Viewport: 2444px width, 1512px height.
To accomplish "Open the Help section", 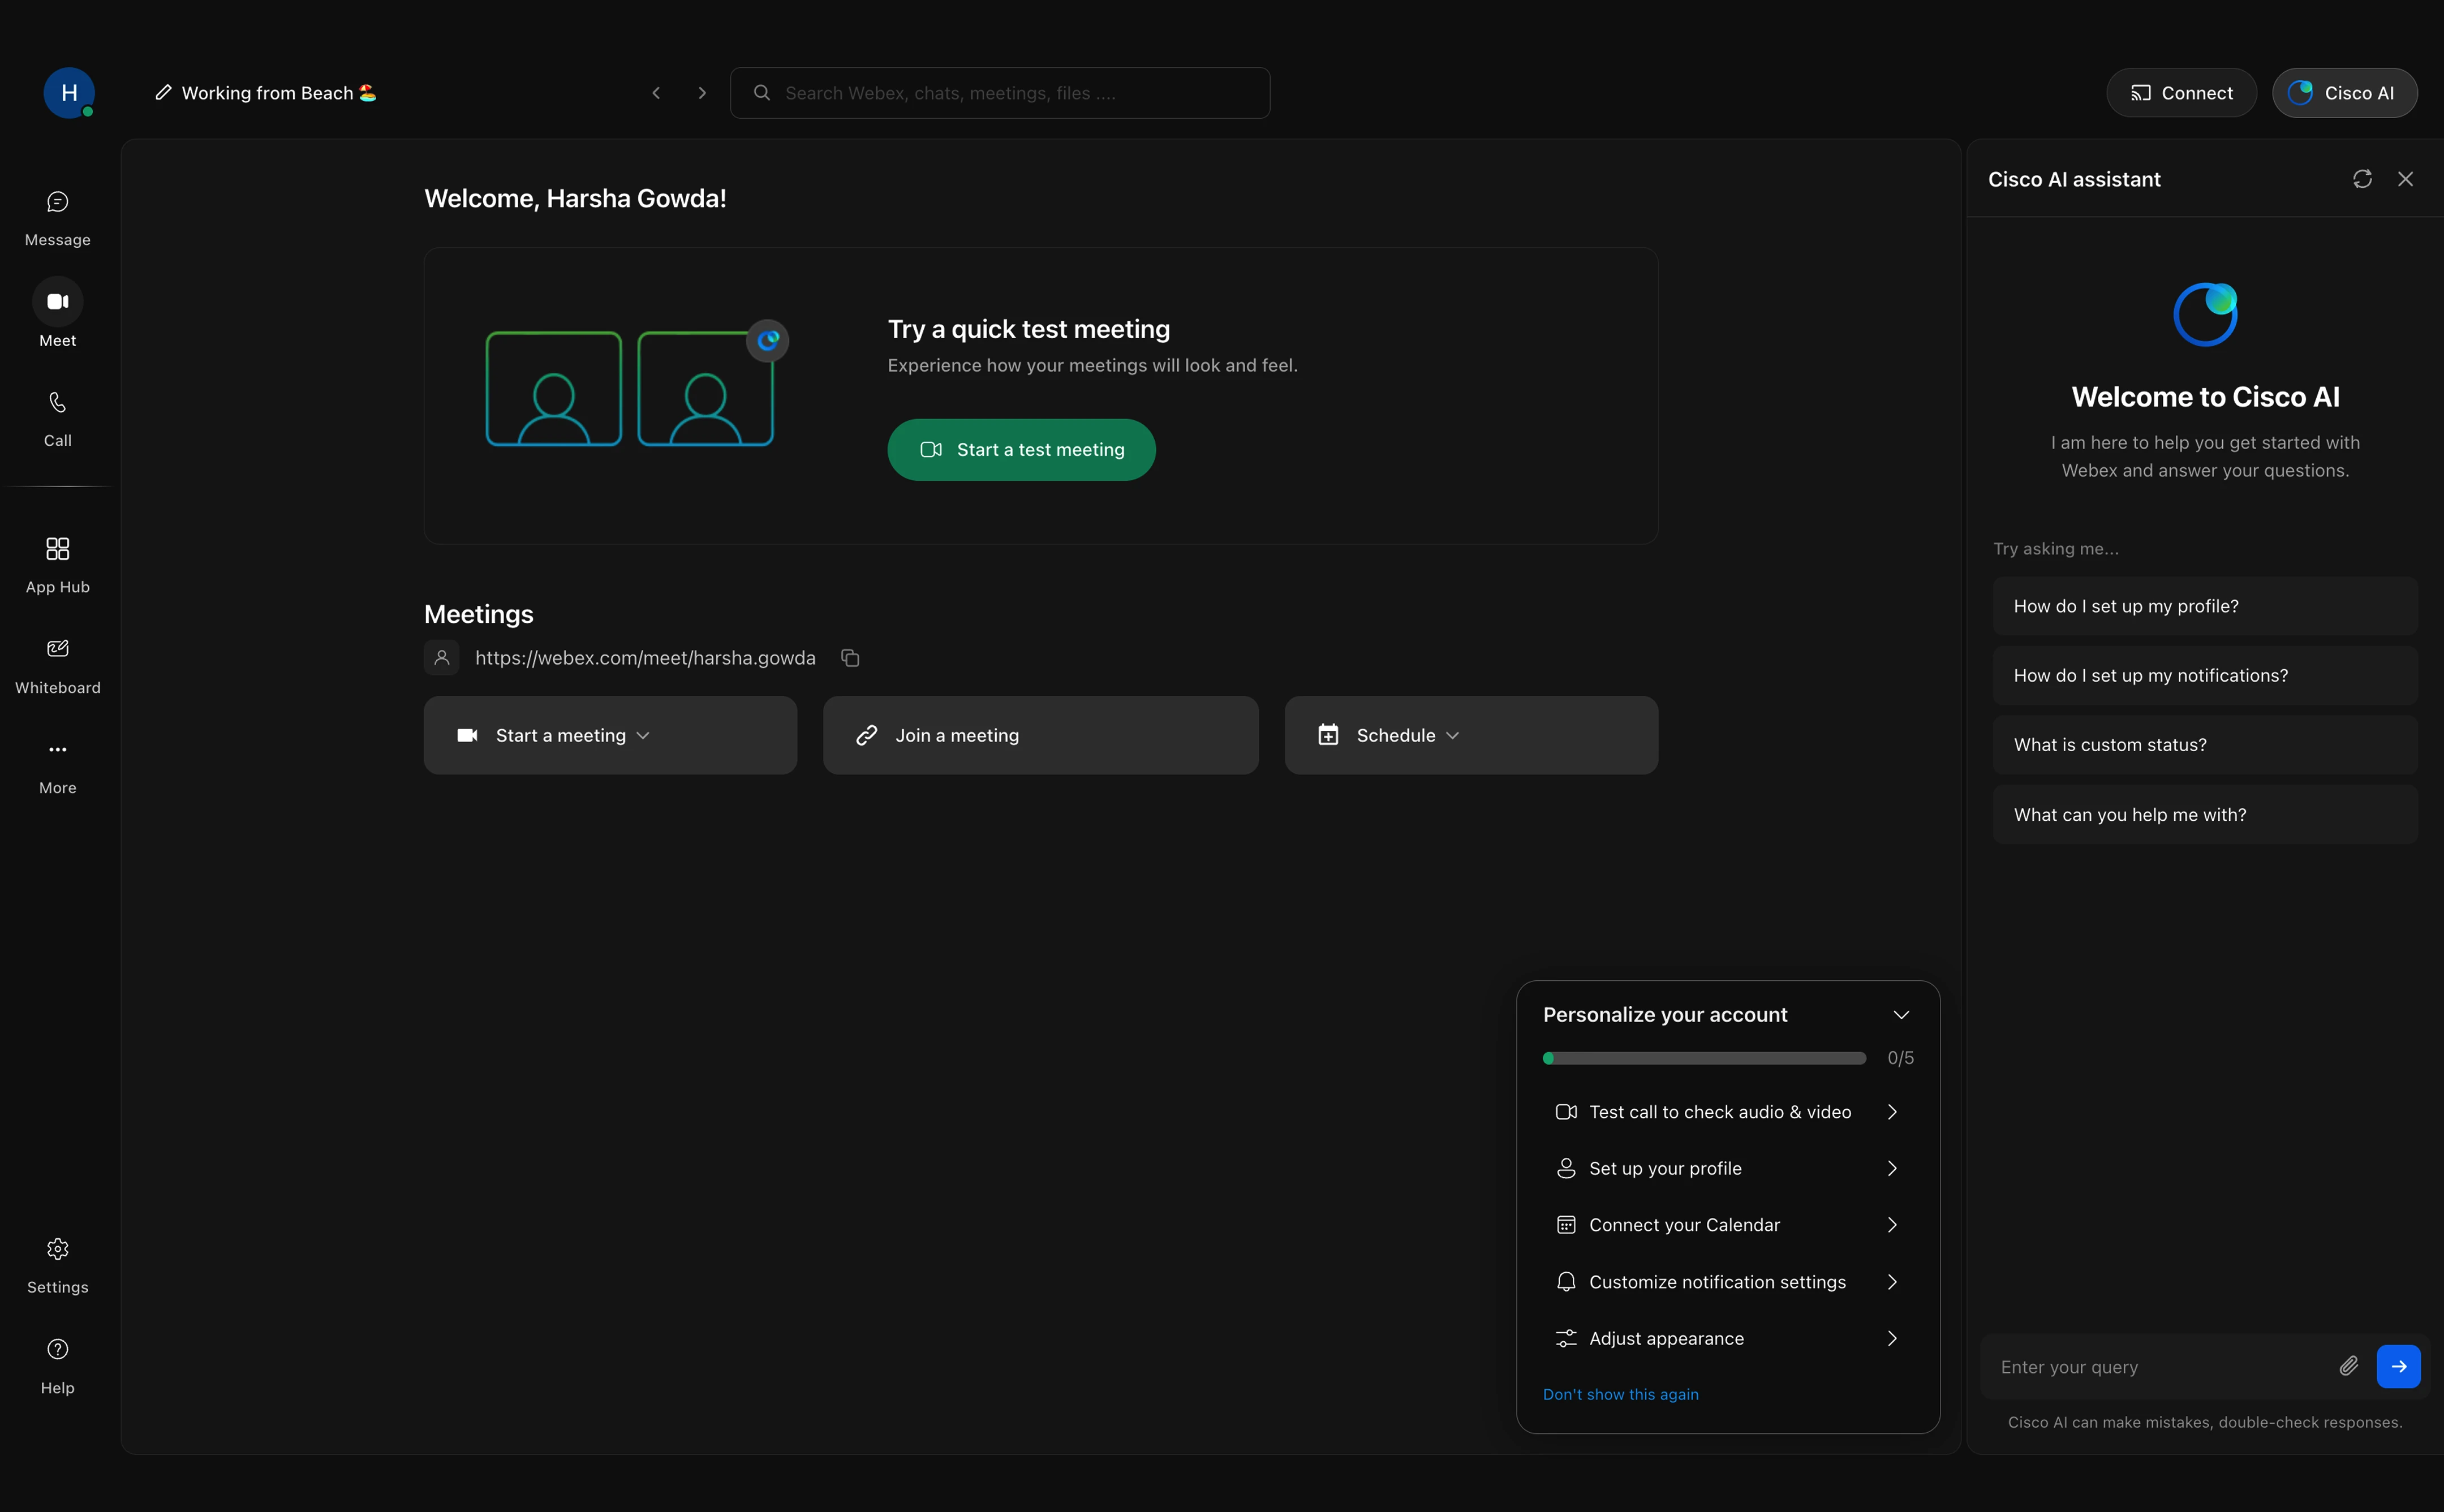I will click(58, 1366).
